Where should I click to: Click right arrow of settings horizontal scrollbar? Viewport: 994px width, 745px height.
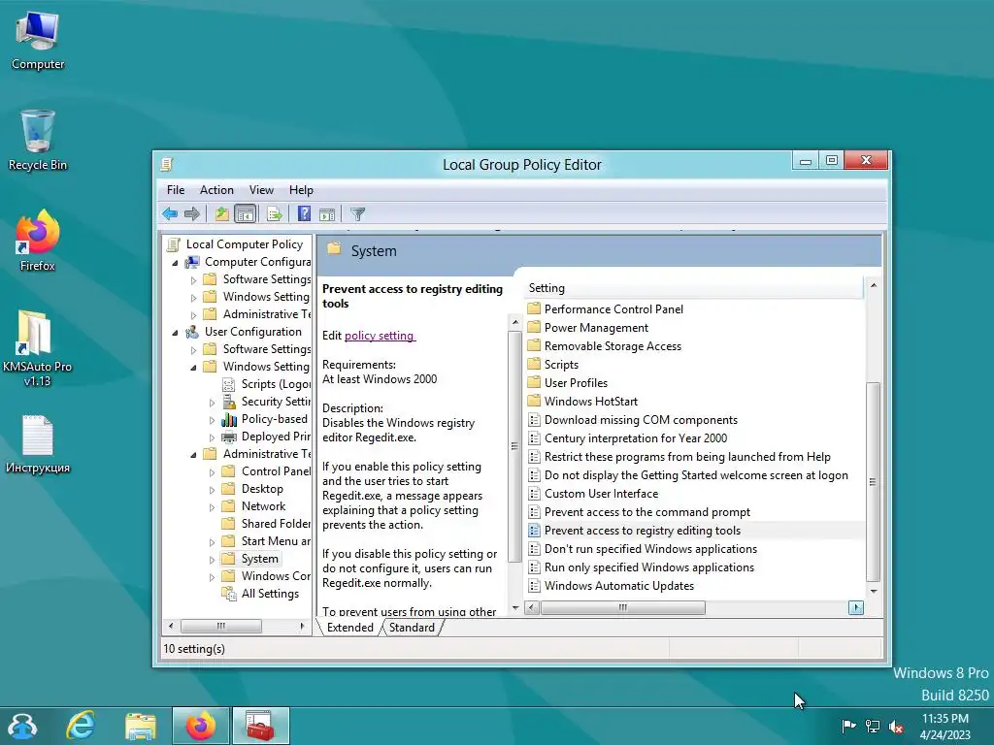856,608
